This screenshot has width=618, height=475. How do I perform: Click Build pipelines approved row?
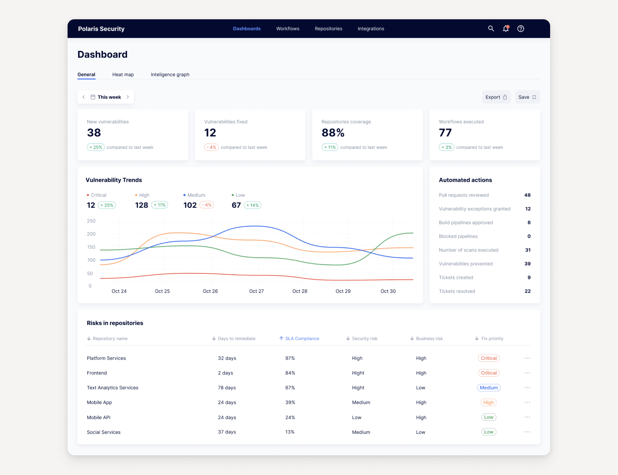click(x=484, y=222)
